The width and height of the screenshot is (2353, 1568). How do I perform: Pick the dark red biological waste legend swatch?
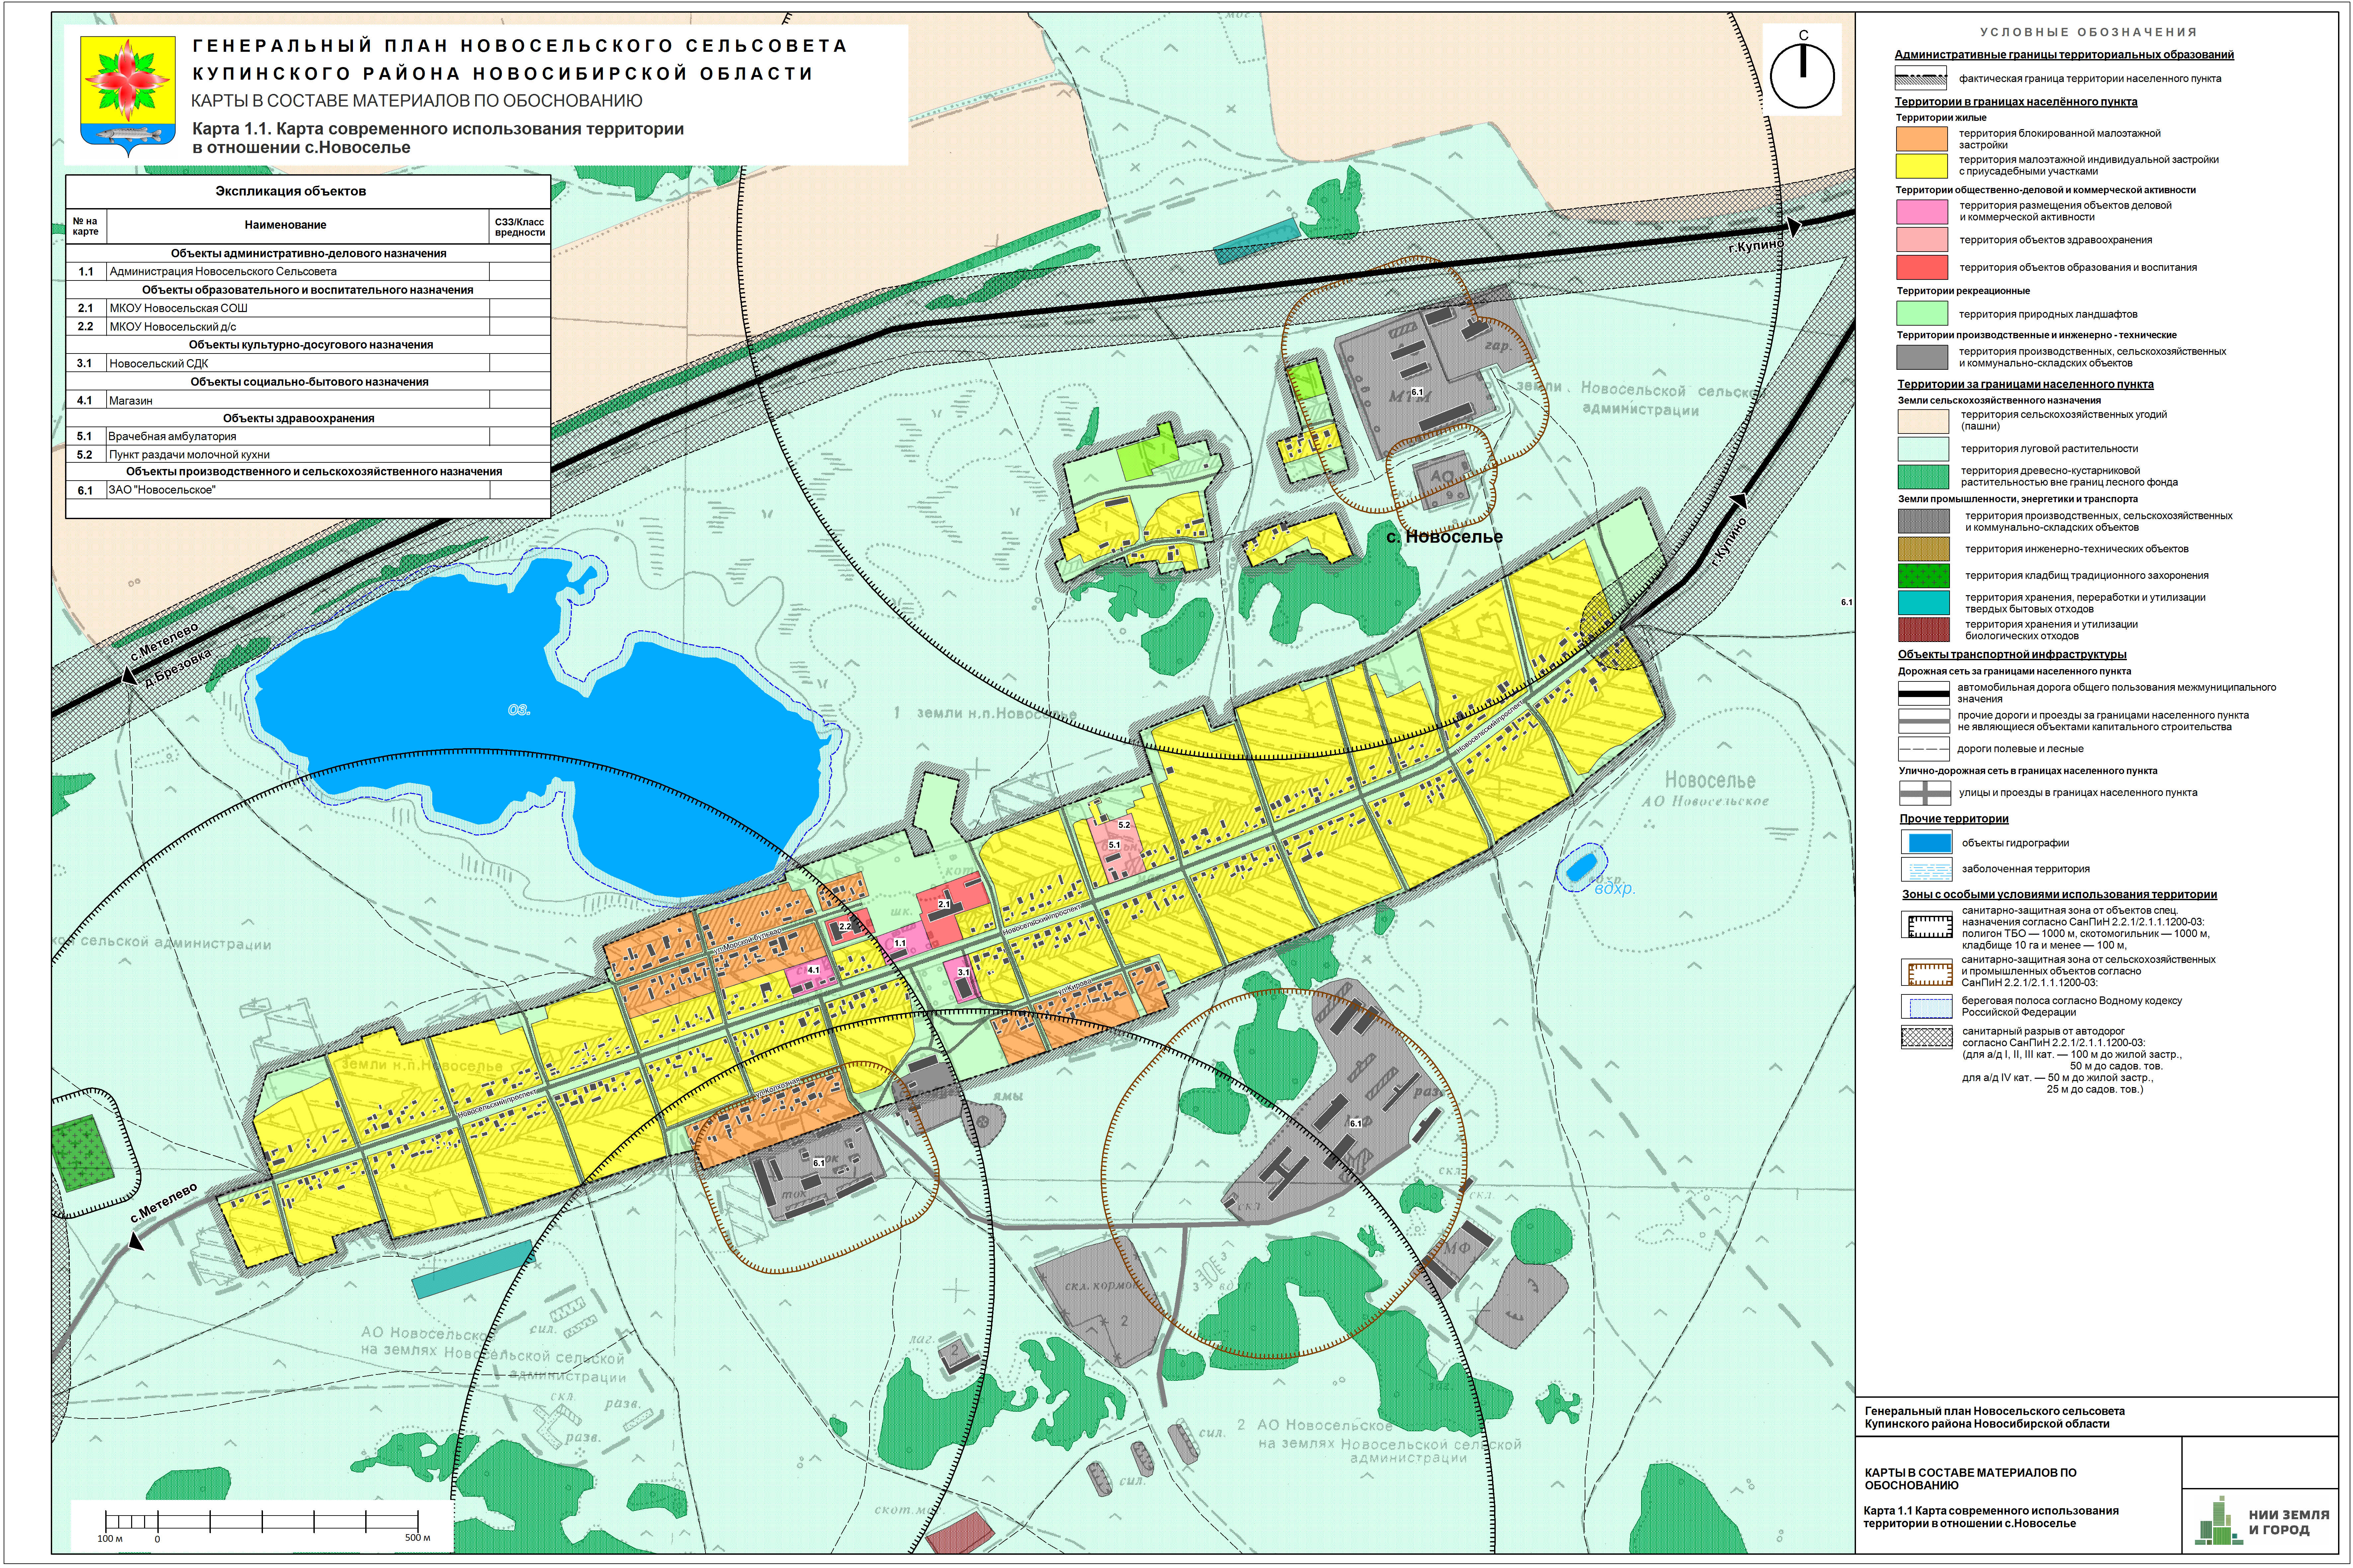[x=1924, y=629]
